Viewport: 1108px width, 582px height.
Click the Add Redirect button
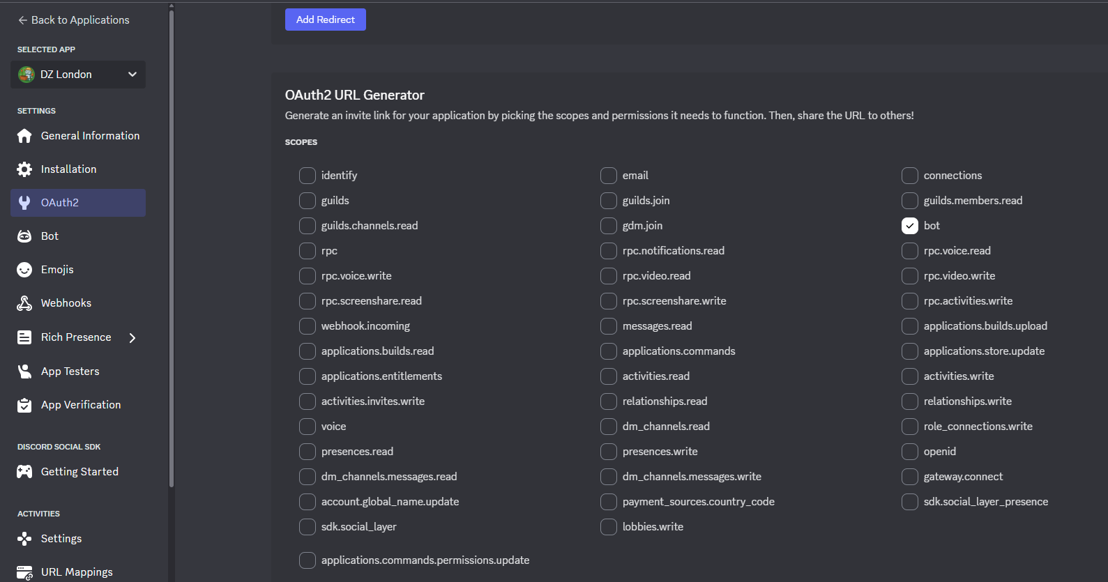point(326,20)
